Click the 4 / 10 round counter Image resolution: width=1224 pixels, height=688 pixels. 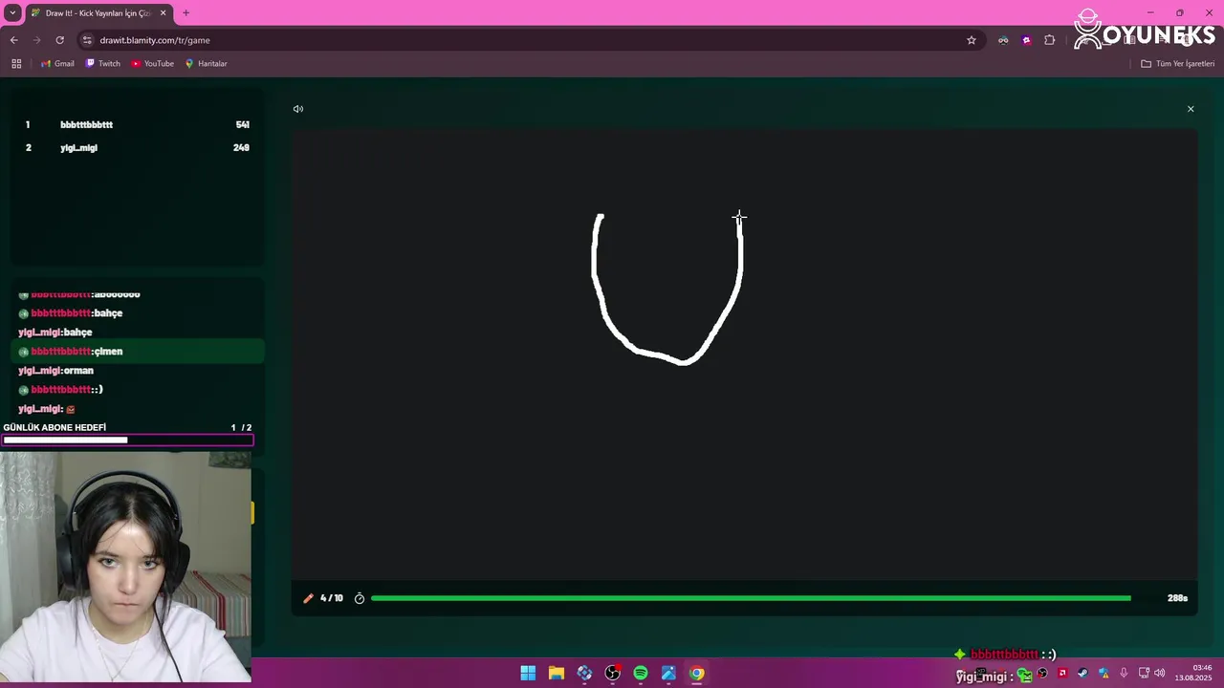click(332, 598)
